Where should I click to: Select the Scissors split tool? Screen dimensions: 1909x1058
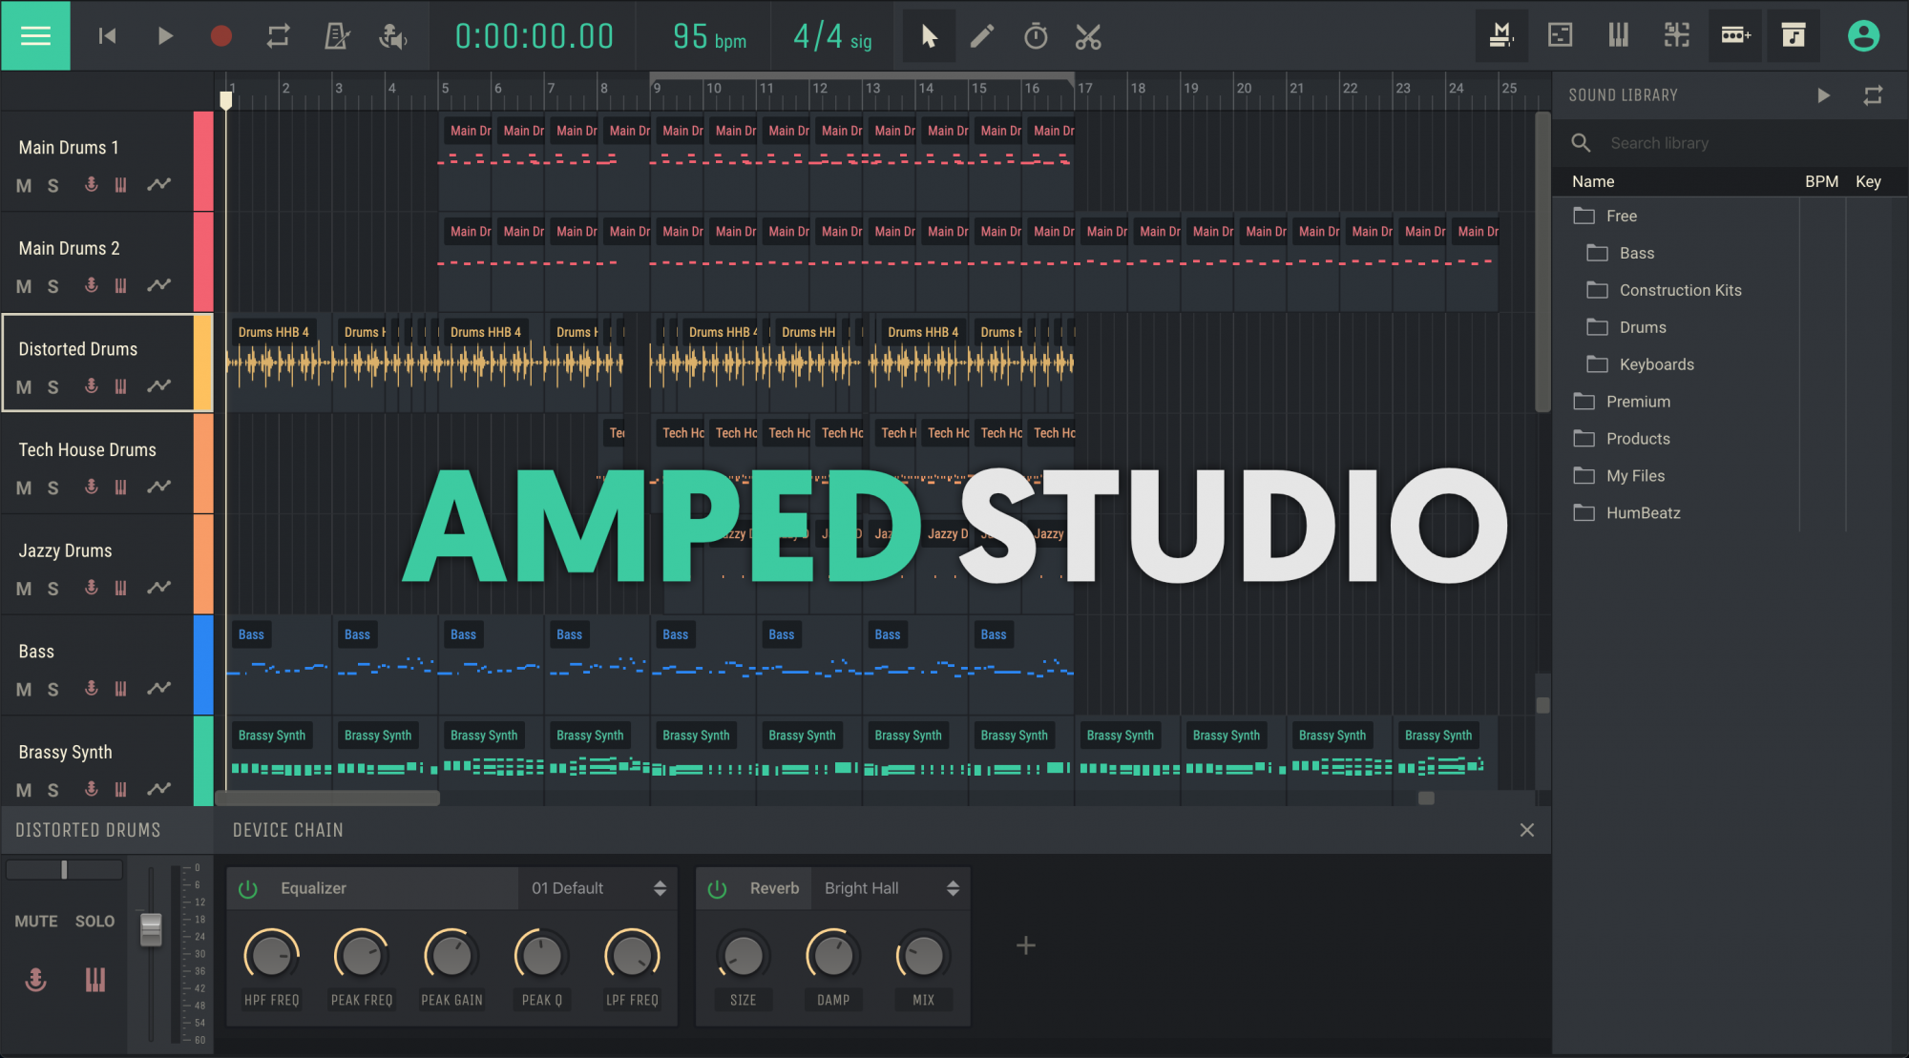pyautogui.click(x=1088, y=35)
